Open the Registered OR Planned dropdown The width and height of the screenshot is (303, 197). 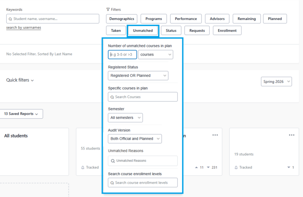click(x=138, y=75)
